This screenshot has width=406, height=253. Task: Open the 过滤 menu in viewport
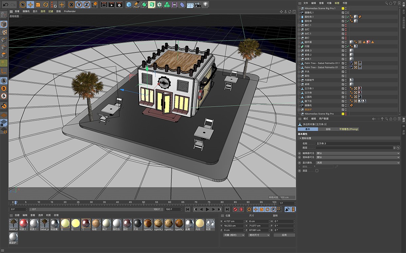[51, 11]
